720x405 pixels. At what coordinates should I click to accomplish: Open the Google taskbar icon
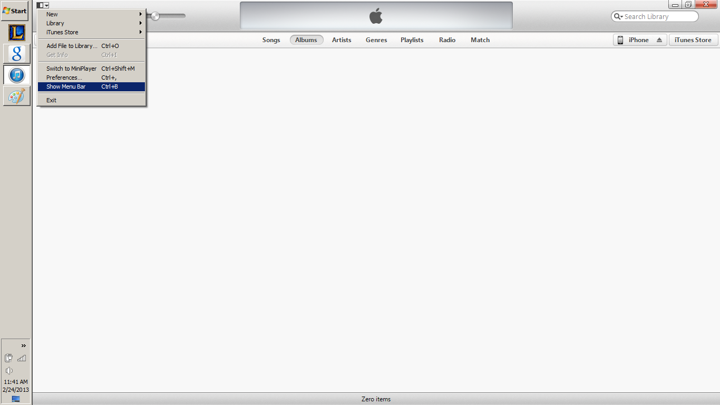pyautogui.click(x=17, y=54)
